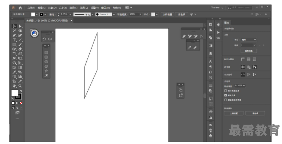Toggle lock guides icon in 参考线 row
This screenshot has width=282, height=144.
point(249,67)
